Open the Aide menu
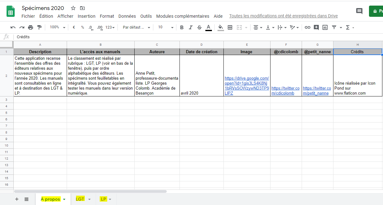 (x=218, y=16)
